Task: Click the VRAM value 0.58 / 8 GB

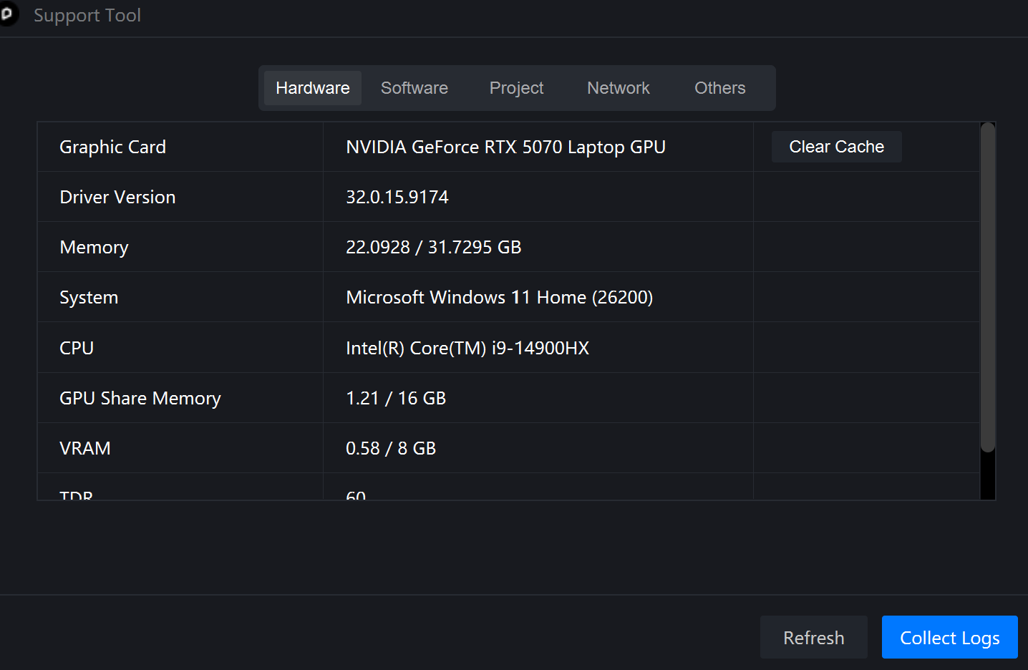Action: coord(390,448)
